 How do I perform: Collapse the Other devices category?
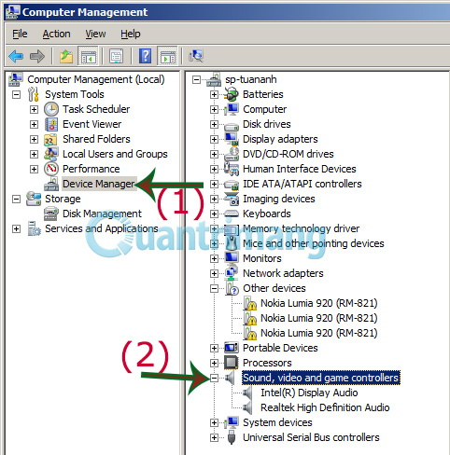[214, 288]
